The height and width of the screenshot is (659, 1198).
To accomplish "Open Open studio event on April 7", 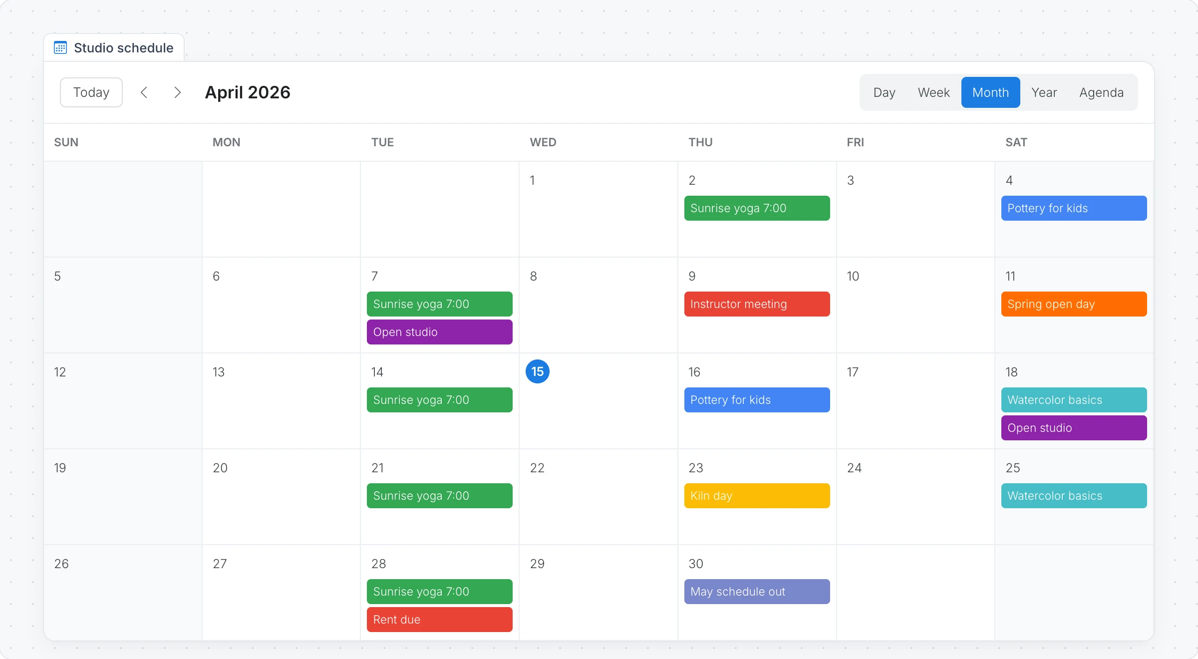I will tap(439, 332).
